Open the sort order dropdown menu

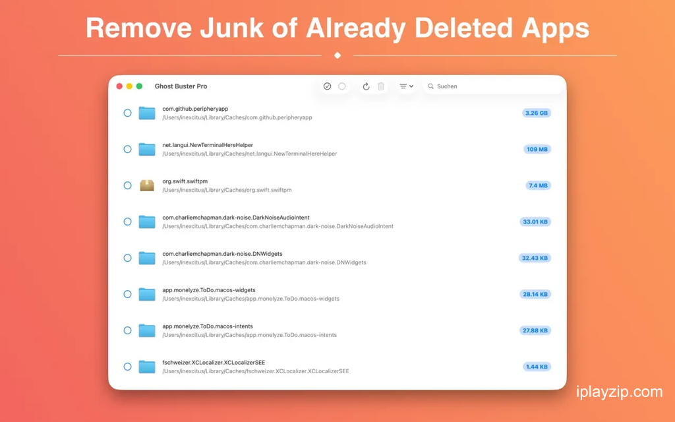tap(406, 86)
